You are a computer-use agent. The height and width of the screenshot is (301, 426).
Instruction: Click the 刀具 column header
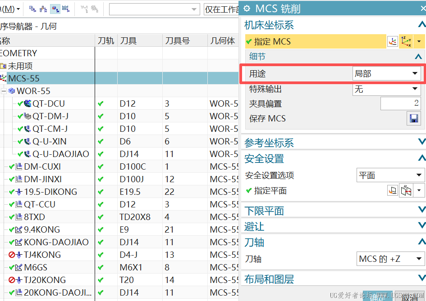pos(140,40)
